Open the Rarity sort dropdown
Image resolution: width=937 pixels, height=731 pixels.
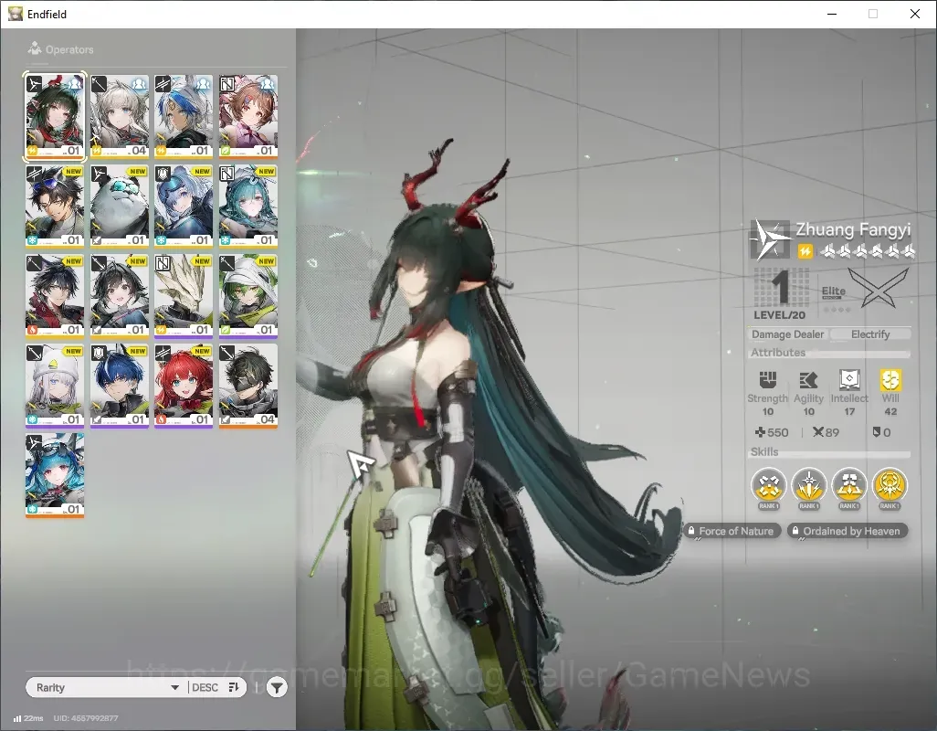pos(107,687)
